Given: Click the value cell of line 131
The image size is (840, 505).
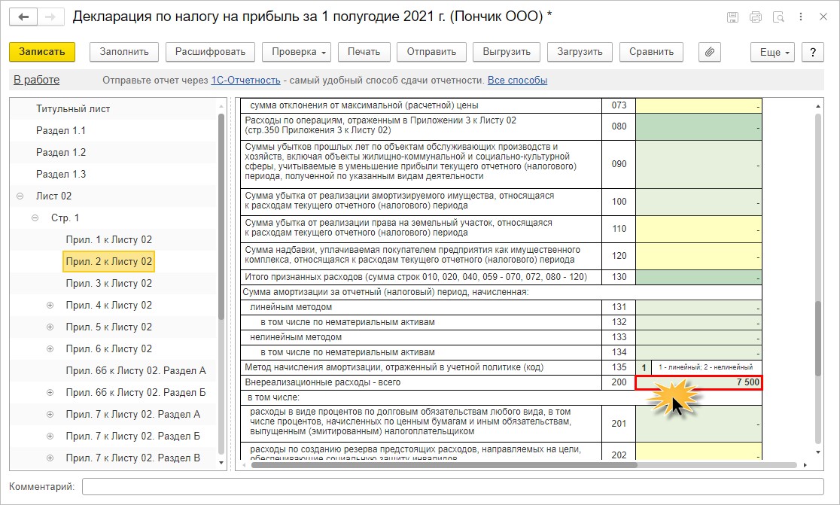Looking at the screenshot, I should click(x=698, y=307).
